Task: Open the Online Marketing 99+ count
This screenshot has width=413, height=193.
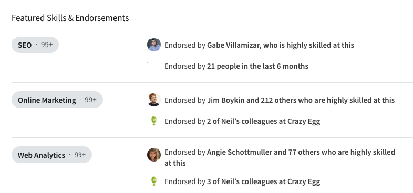Action: 90,100
